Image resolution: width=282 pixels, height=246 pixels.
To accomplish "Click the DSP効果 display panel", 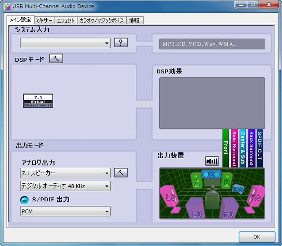I will click(212, 103).
